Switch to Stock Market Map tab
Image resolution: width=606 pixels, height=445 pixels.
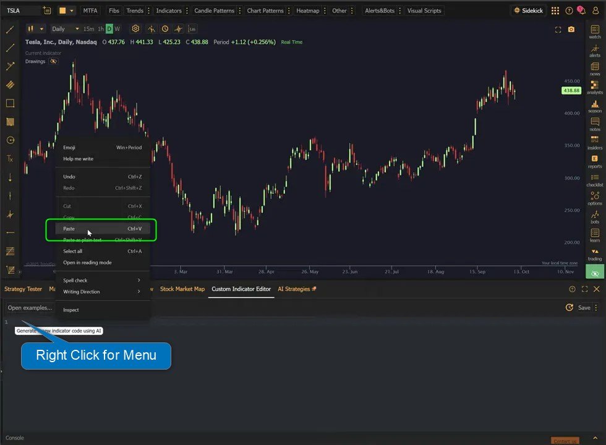coord(182,289)
